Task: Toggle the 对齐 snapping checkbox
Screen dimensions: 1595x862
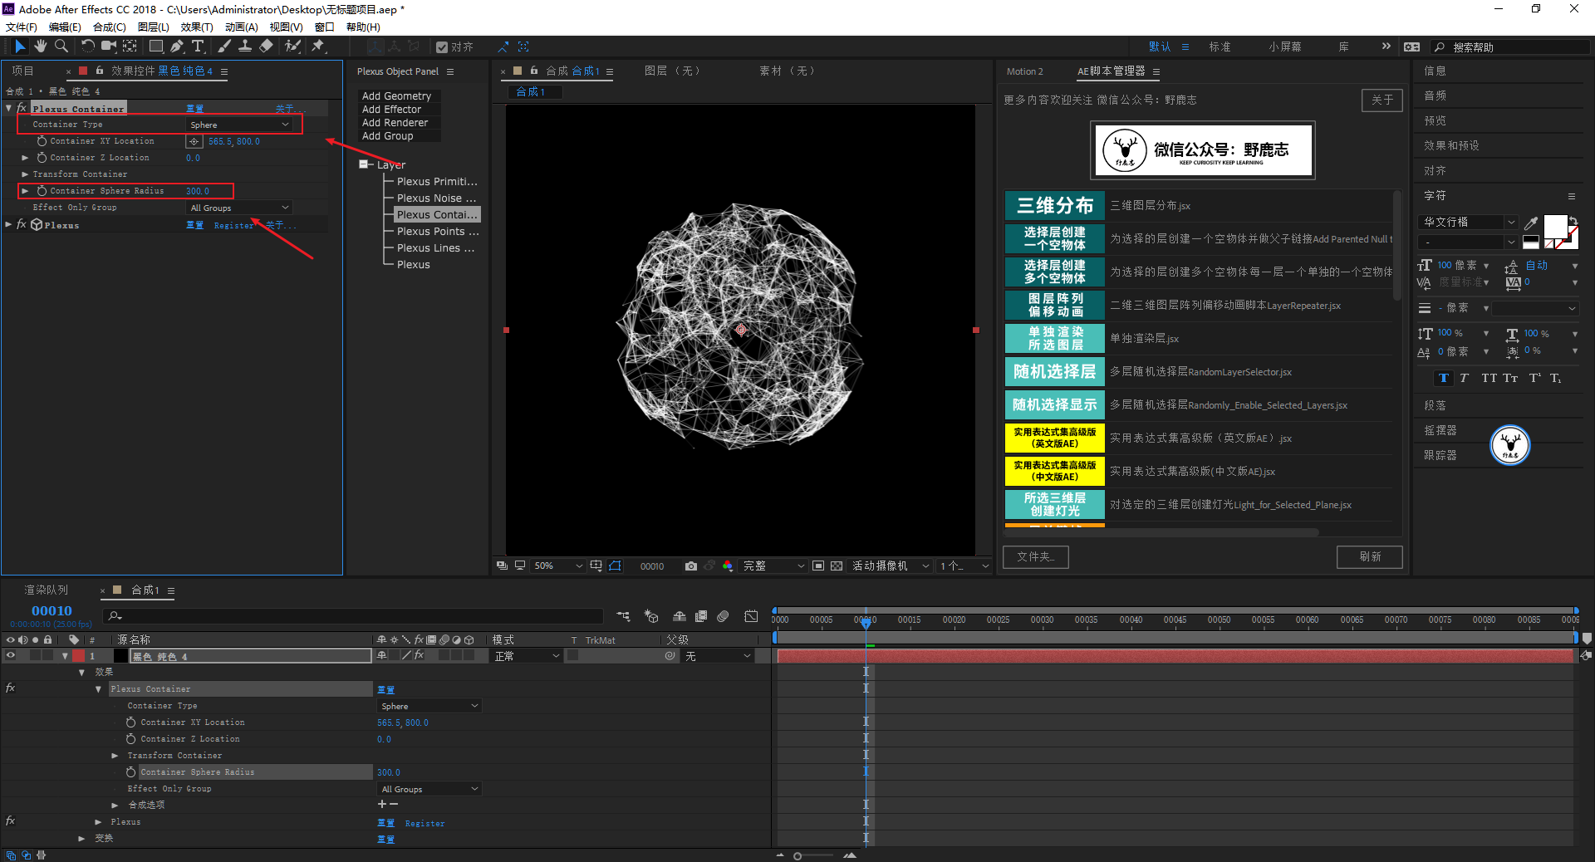Action: [x=442, y=47]
